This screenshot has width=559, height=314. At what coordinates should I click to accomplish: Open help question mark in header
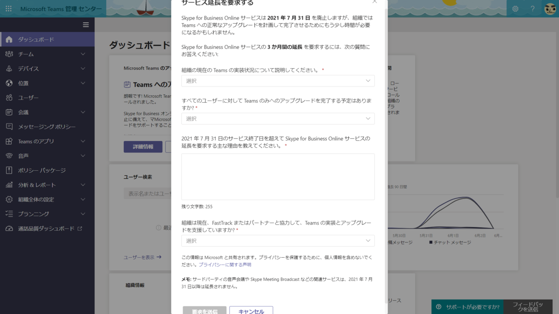tap(532, 9)
